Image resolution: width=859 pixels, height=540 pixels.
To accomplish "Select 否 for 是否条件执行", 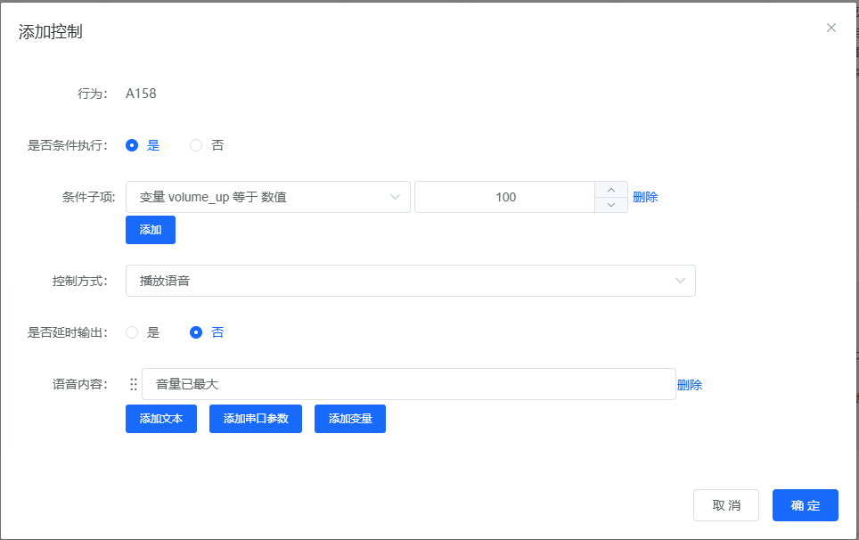I will pyautogui.click(x=194, y=144).
